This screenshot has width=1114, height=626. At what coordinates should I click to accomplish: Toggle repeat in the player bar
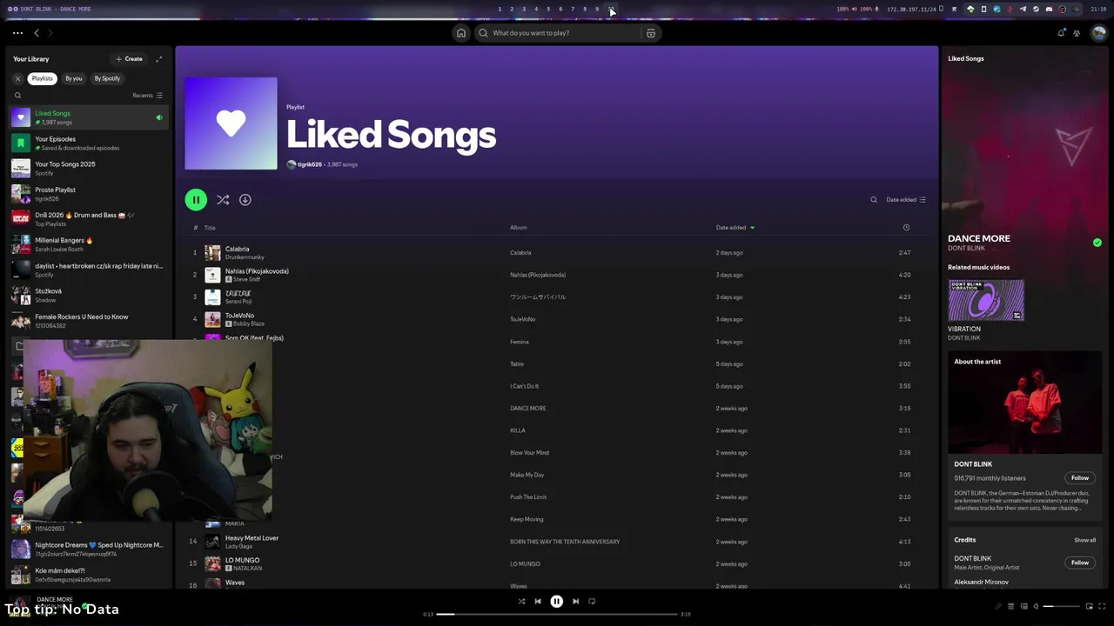click(592, 602)
